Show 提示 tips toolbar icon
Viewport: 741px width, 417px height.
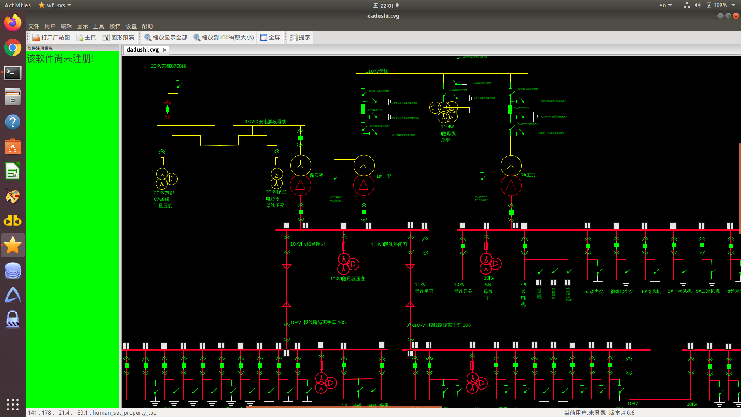(x=294, y=37)
